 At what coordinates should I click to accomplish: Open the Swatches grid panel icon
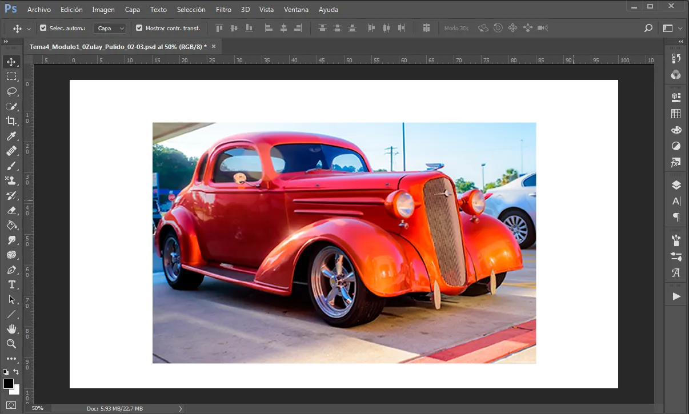point(676,114)
